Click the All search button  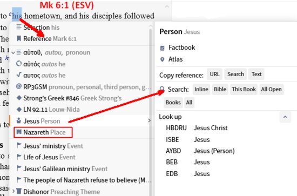point(189,103)
